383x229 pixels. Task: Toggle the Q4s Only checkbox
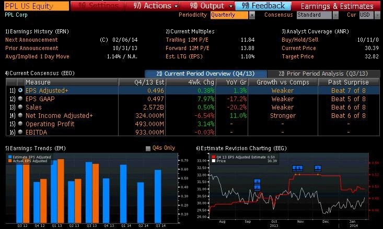(148, 148)
